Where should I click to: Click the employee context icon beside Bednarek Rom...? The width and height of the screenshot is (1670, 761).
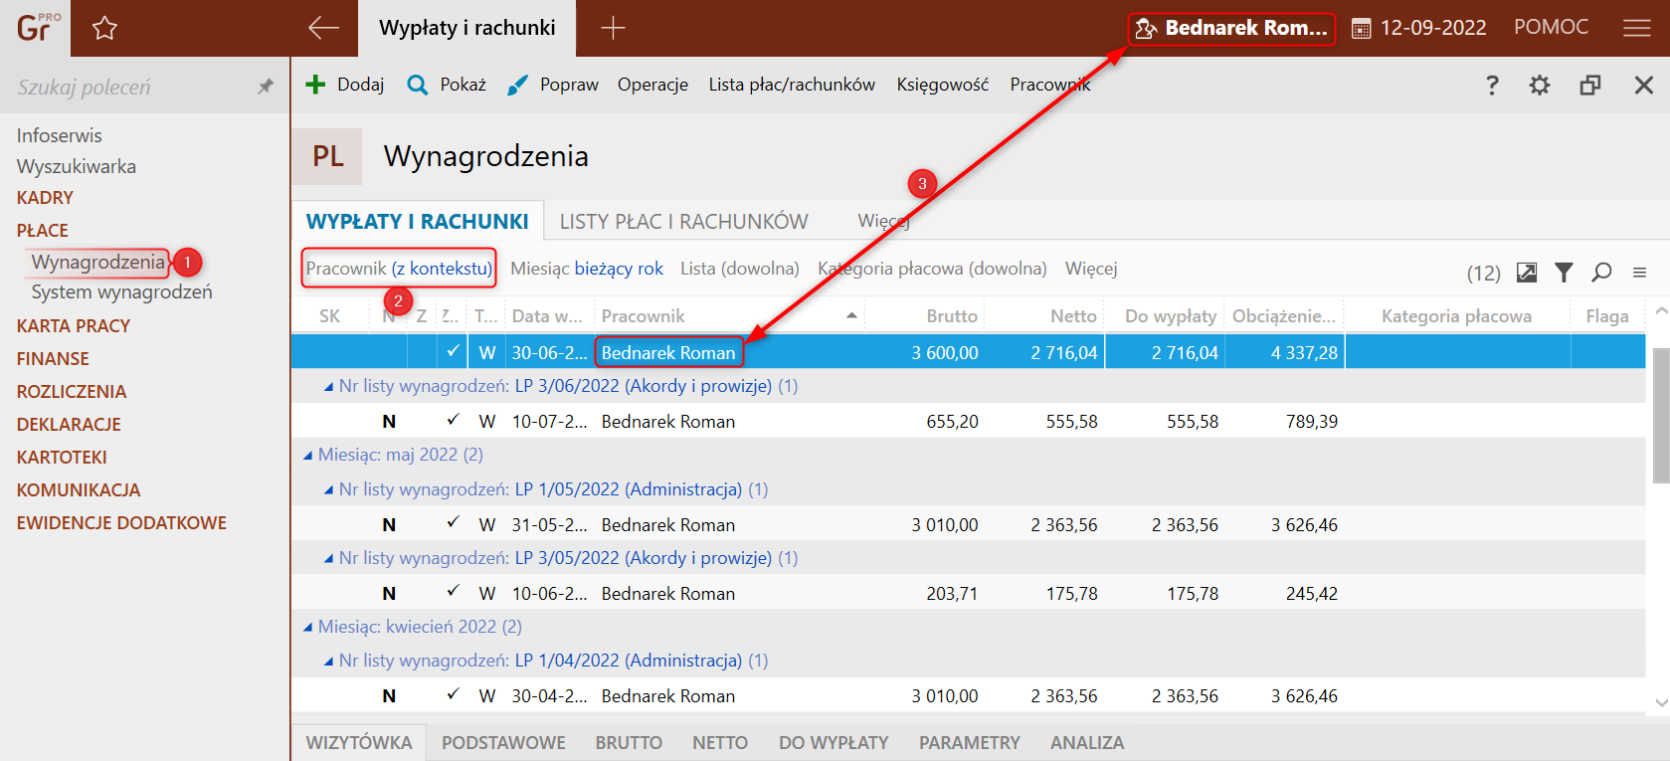coord(1146,28)
